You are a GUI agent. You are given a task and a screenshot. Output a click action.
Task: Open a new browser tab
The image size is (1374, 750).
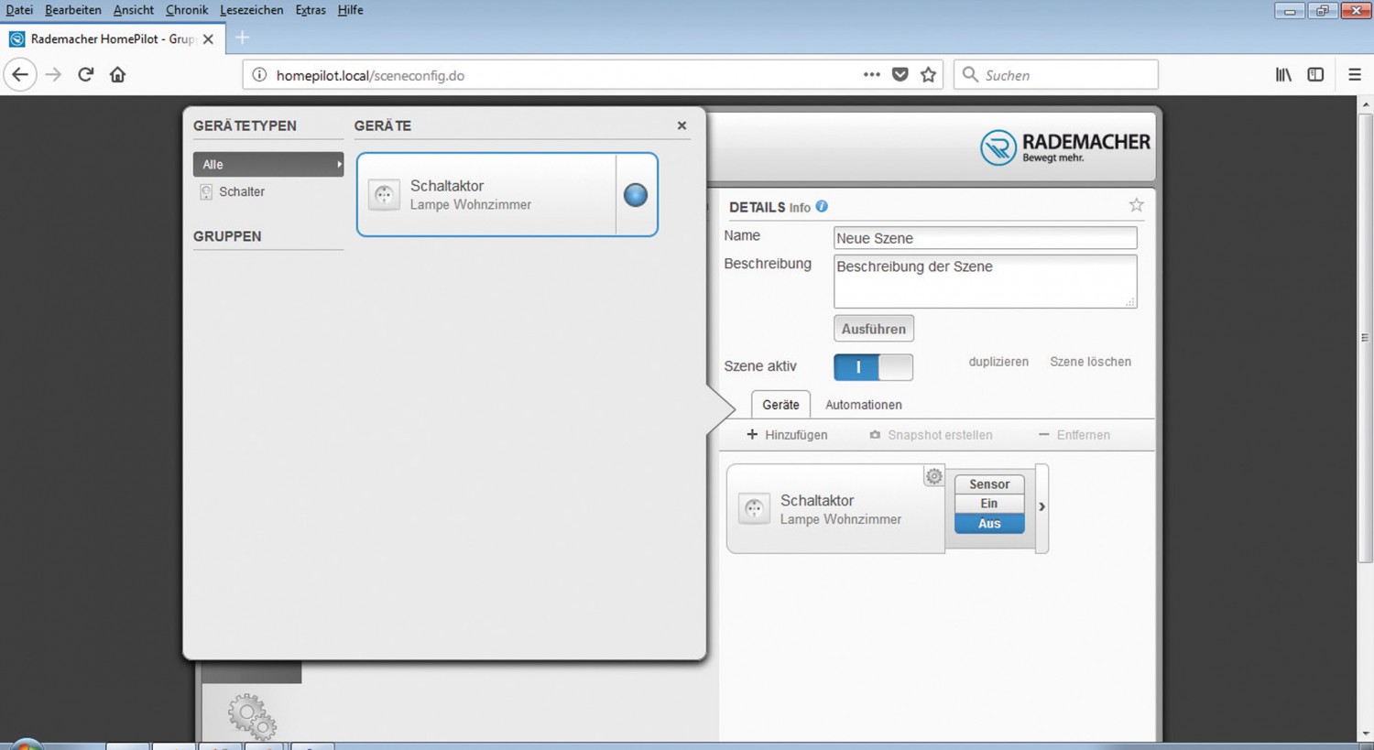coord(242,38)
